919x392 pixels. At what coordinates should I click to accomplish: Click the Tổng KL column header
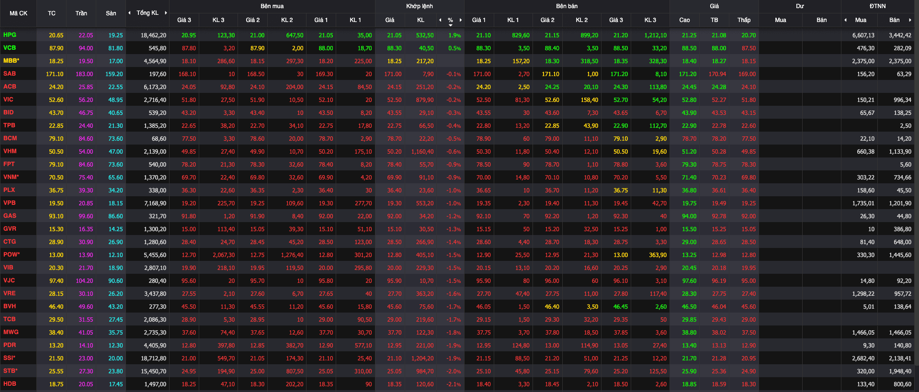pyautogui.click(x=147, y=13)
